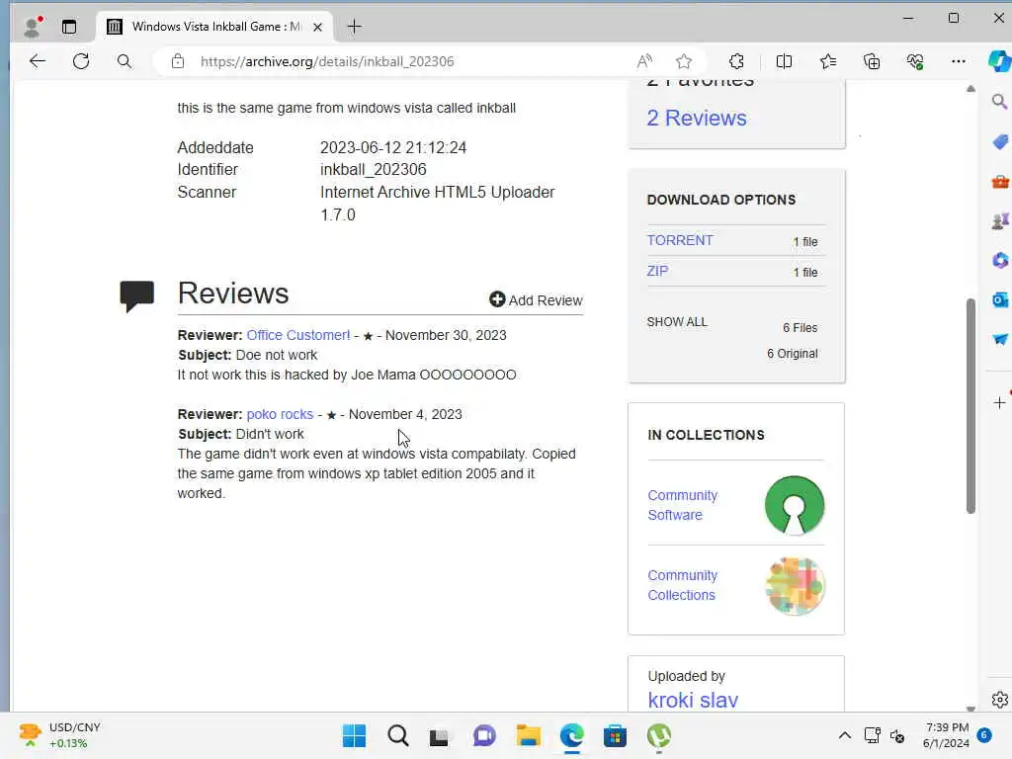Open sidebar Outlook icon
The height and width of the screenshot is (759, 1012).
[x=1000, y=299]
